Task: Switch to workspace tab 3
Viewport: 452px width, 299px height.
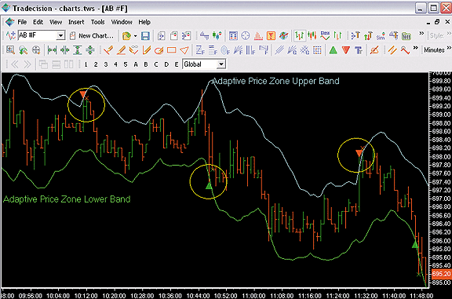Action: tap(106, 64)
